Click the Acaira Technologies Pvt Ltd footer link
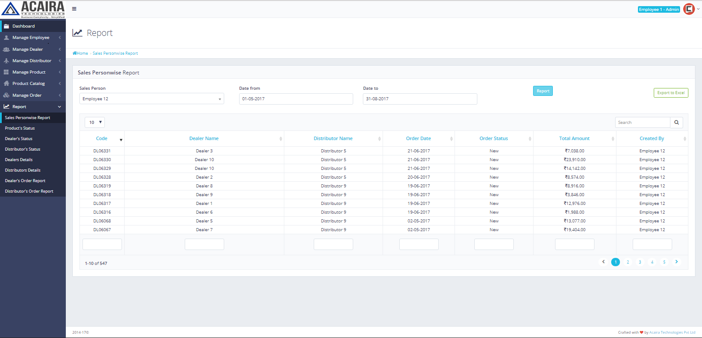 point(672,332)
